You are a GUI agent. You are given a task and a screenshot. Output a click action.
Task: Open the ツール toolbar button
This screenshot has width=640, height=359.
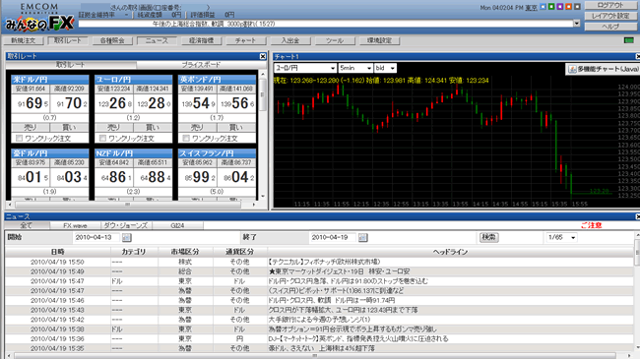[x=335, y=40]
